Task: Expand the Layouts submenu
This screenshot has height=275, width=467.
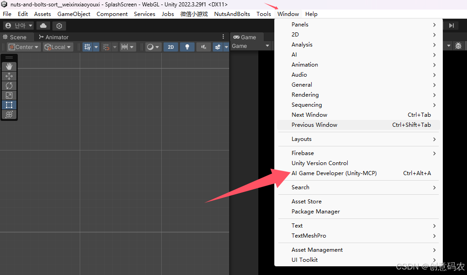Action: [x=358, y=139]
